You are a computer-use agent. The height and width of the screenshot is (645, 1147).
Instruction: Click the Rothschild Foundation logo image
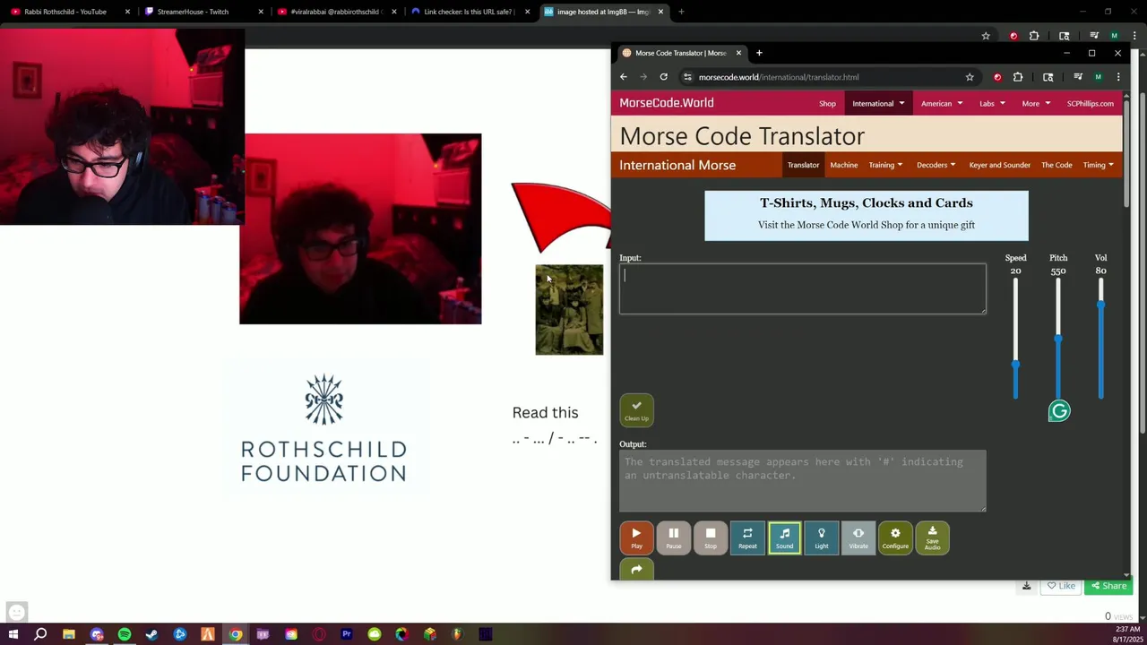(323, 428)
